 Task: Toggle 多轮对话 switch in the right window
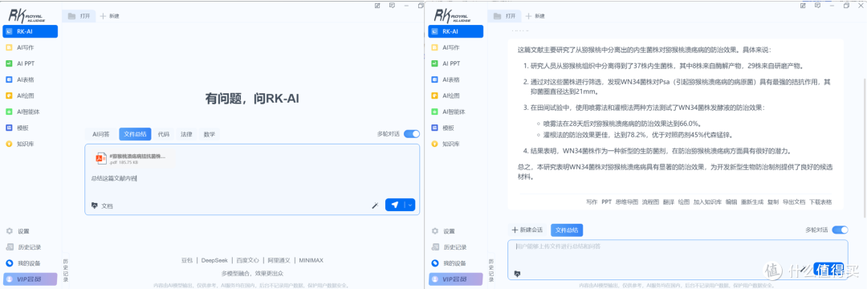point(840,230)
